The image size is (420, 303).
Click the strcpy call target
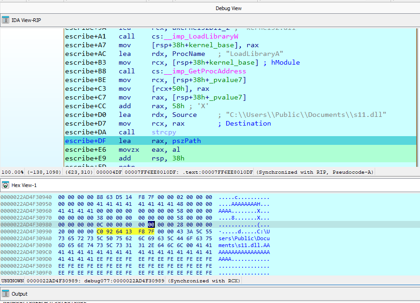tap(164, 132)
